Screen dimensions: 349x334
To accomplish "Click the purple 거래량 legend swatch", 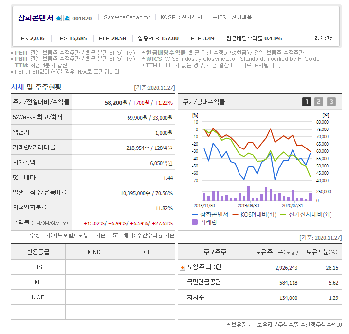I will click(x=195, y=222).
